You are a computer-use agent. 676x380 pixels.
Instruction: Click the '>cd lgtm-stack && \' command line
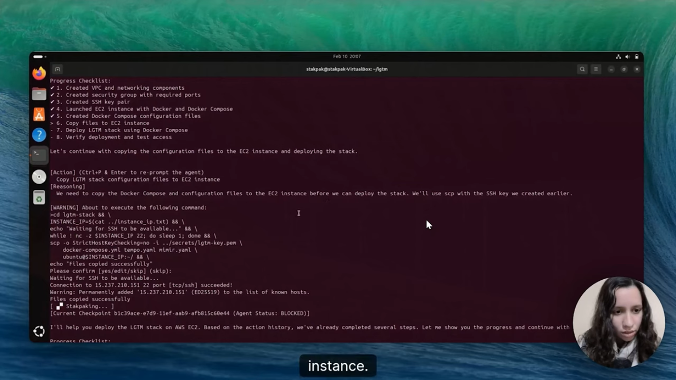(x=80, y=215)
